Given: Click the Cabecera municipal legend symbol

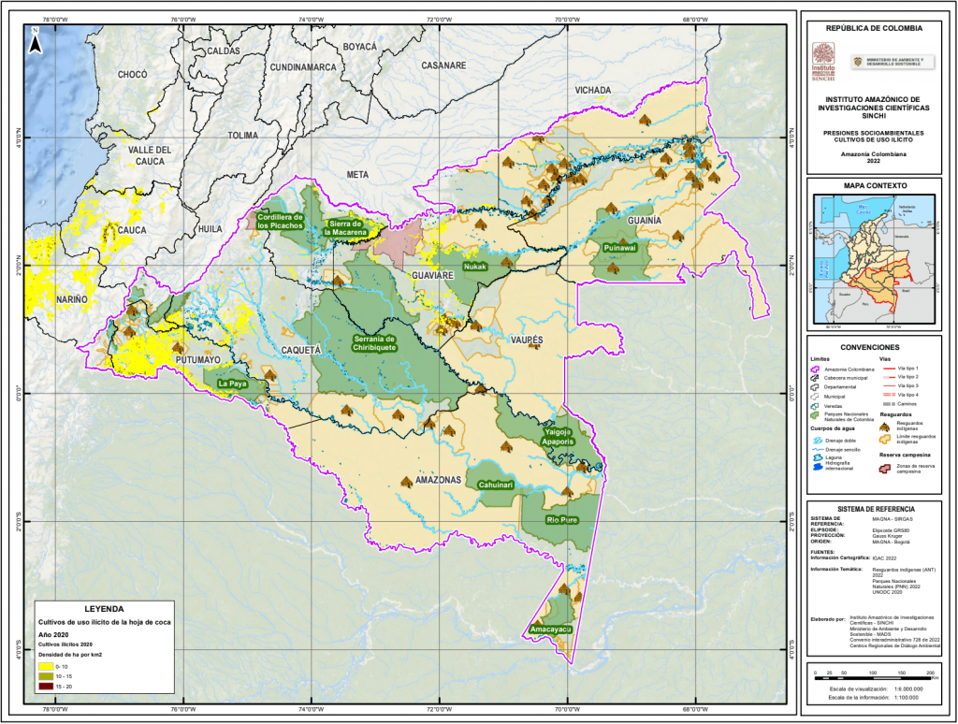Looking at the screenshot, I should tap(815, 378).
